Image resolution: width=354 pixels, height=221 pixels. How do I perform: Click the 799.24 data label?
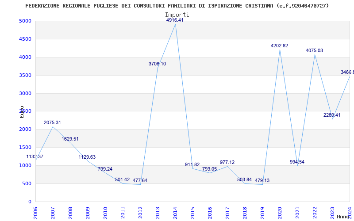pyautogui.click(x=105, y=169)
